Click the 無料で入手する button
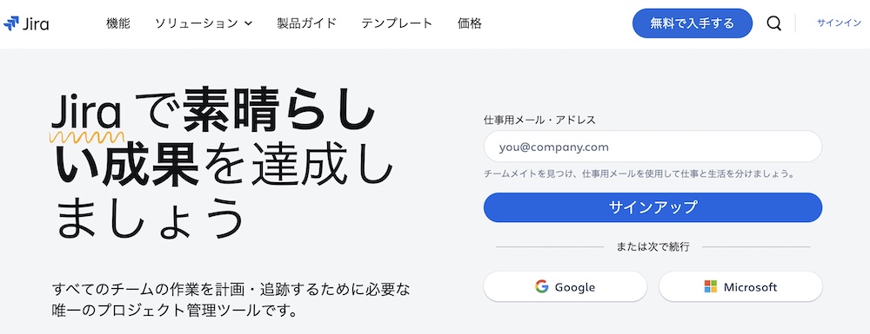The image size is (870, 334). point(693,23)
